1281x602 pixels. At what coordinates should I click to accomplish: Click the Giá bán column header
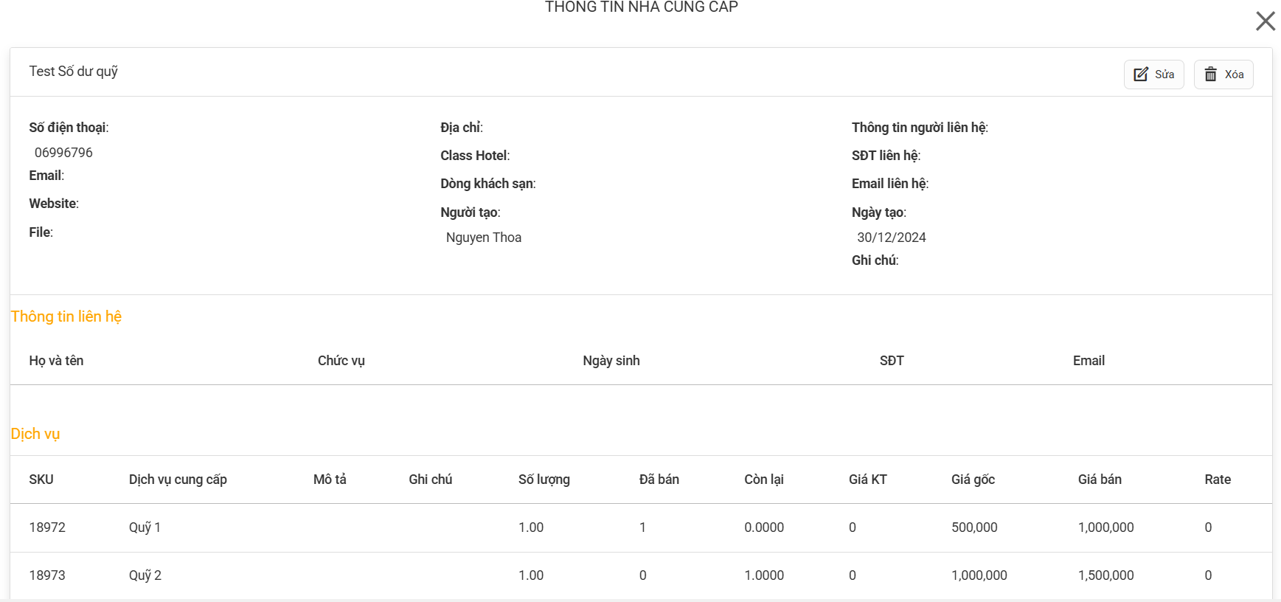(1100, 480)
